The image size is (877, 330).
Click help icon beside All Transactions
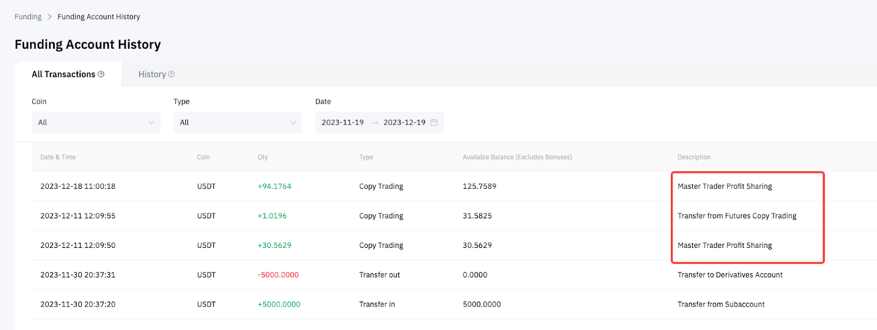coord(101,74)
